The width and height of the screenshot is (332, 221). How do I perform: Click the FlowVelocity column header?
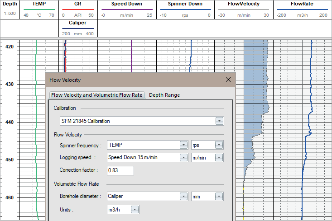244,4
